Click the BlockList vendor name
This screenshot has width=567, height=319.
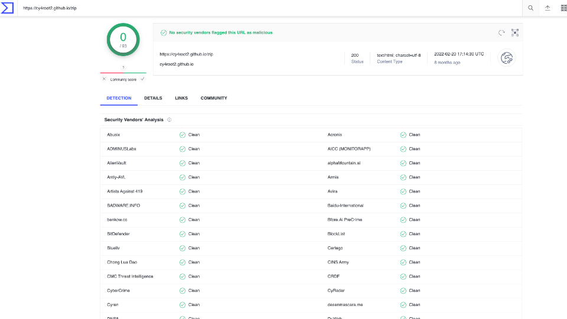pos(336,234)
